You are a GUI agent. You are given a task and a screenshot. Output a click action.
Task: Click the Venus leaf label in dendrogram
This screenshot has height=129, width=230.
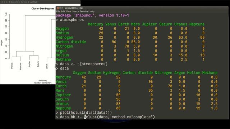[47, 66]
